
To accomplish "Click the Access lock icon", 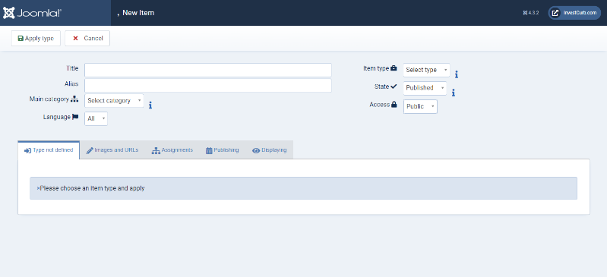I will tap(394, 105).
